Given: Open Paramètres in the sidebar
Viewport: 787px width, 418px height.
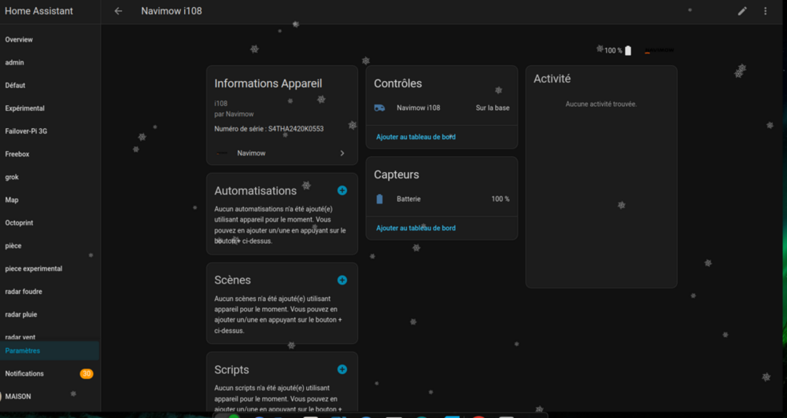Looking at the screenshot, I should [x=49, y=351].
